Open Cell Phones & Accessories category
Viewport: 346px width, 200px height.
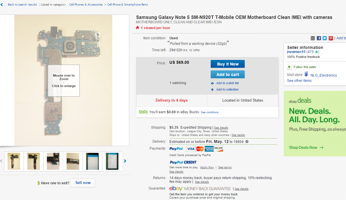86,5
